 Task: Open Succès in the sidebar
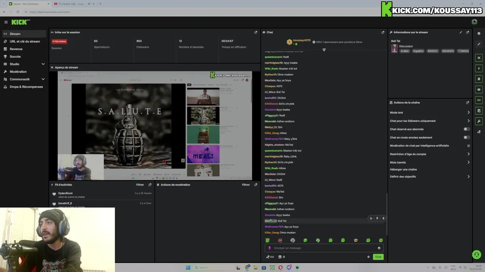(x=24, y=56)
